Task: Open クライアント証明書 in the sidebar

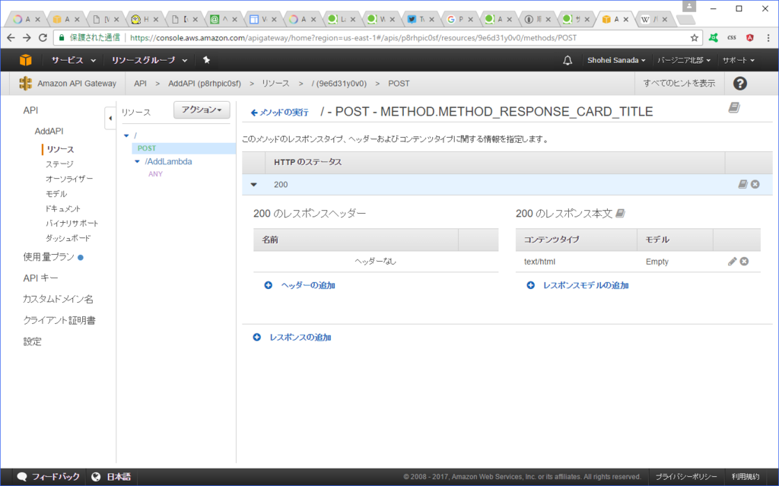Action: pos(59,320)
